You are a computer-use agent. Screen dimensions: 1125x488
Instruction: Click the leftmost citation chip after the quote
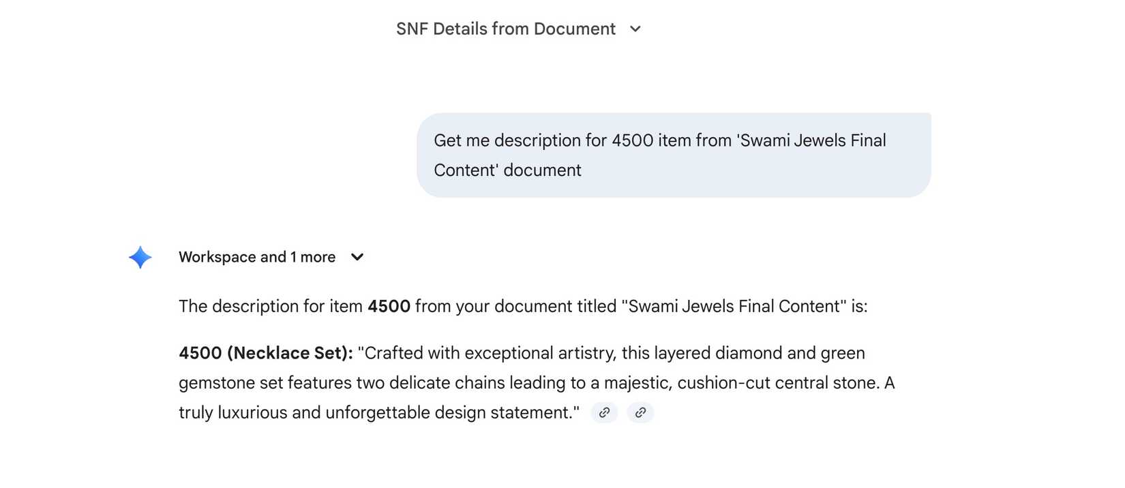click(x=603, y=412)
